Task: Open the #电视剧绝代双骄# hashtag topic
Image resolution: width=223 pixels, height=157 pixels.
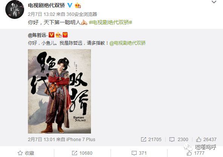Action: point(111,22)
